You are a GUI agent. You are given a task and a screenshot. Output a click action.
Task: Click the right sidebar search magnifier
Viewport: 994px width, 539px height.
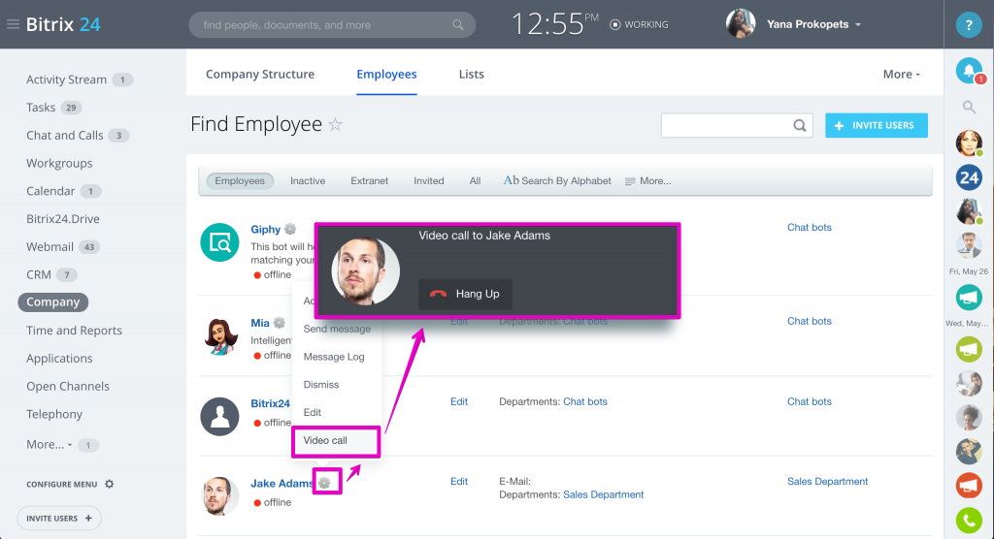(969, 107)
